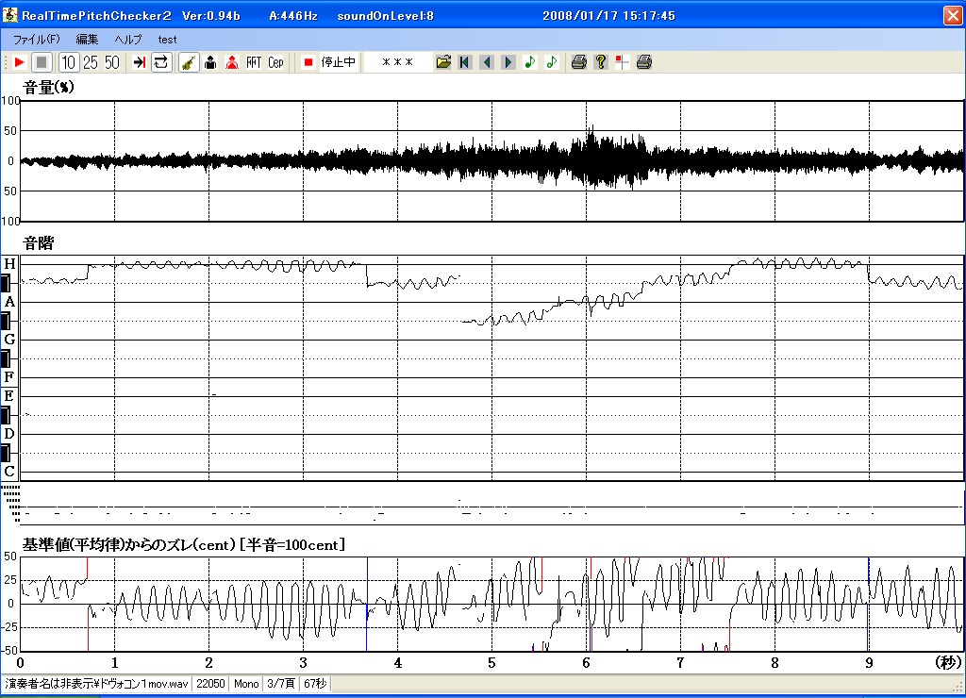Click the F key on the piano scale
The height and width of the screenshot is (698, 966).
9,376
